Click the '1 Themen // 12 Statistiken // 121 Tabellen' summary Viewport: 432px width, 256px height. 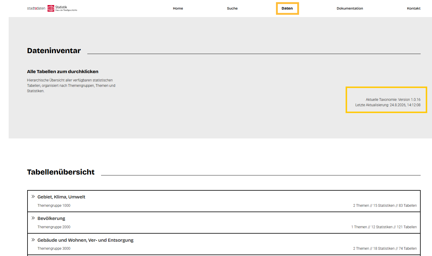(384, 227)
